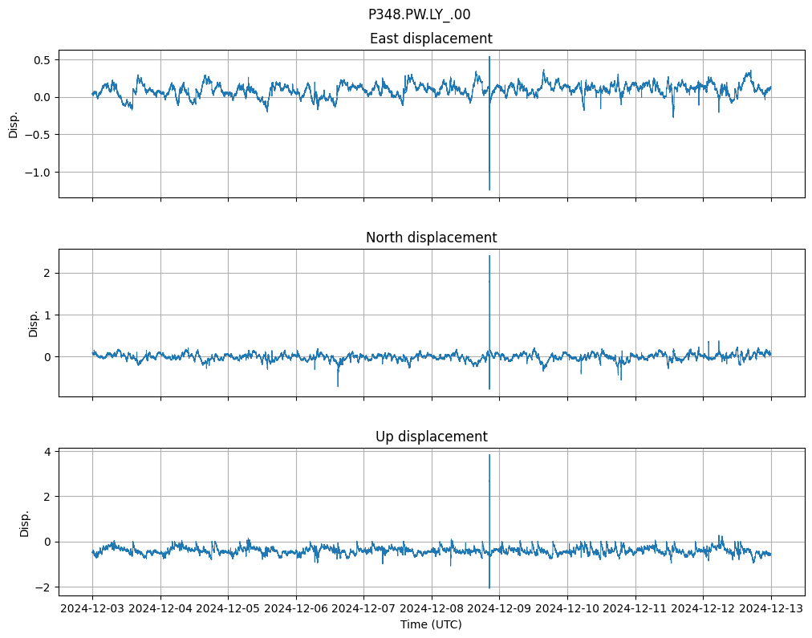This screenshot has width=812, height=638.
Task: Click the Disp. label of East plot
Action: point(14,124)
